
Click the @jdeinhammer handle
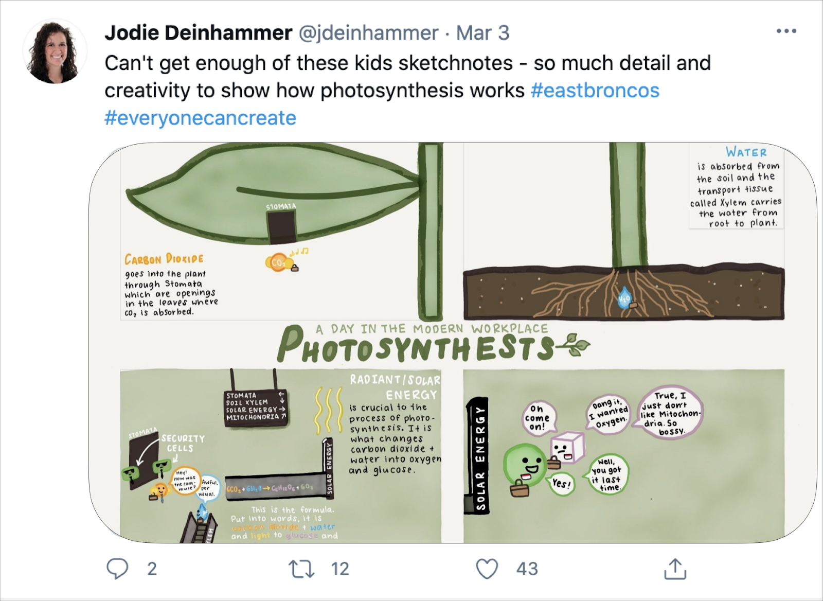coord(368,33)
